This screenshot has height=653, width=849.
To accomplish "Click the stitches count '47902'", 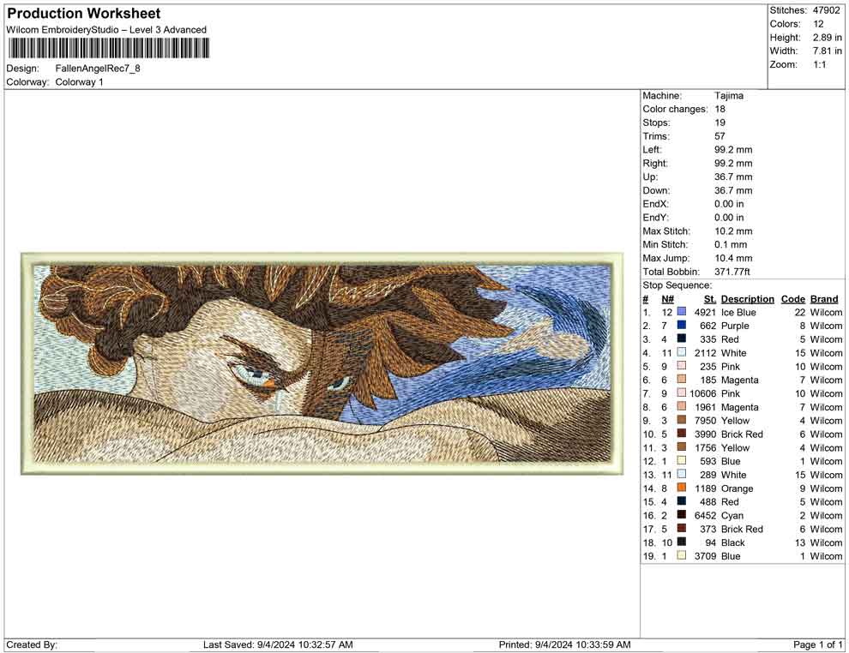I will point(826,10).
